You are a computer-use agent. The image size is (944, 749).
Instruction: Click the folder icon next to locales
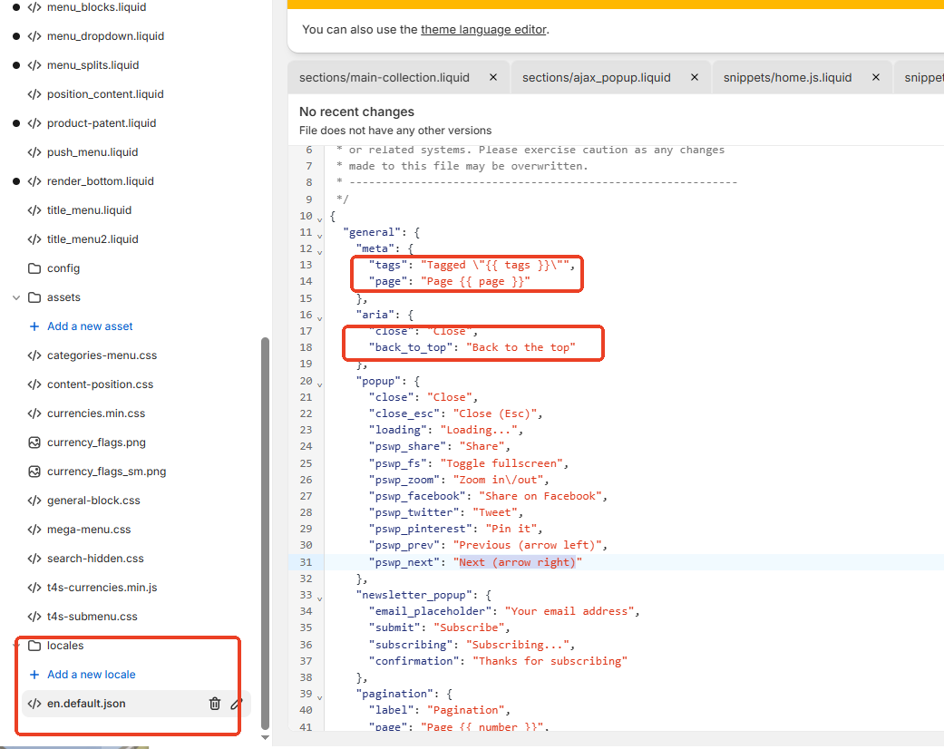pyautogui.click(x=34, y=646)
